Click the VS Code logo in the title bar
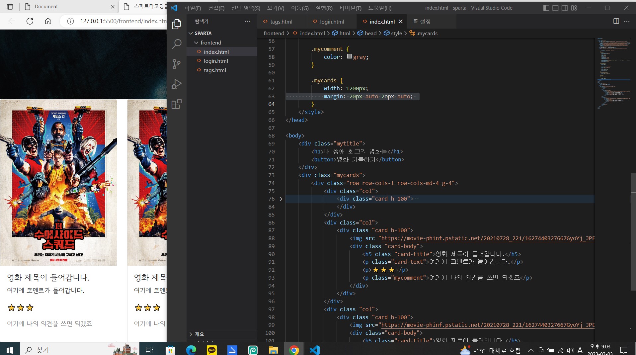 pos(174,8)
